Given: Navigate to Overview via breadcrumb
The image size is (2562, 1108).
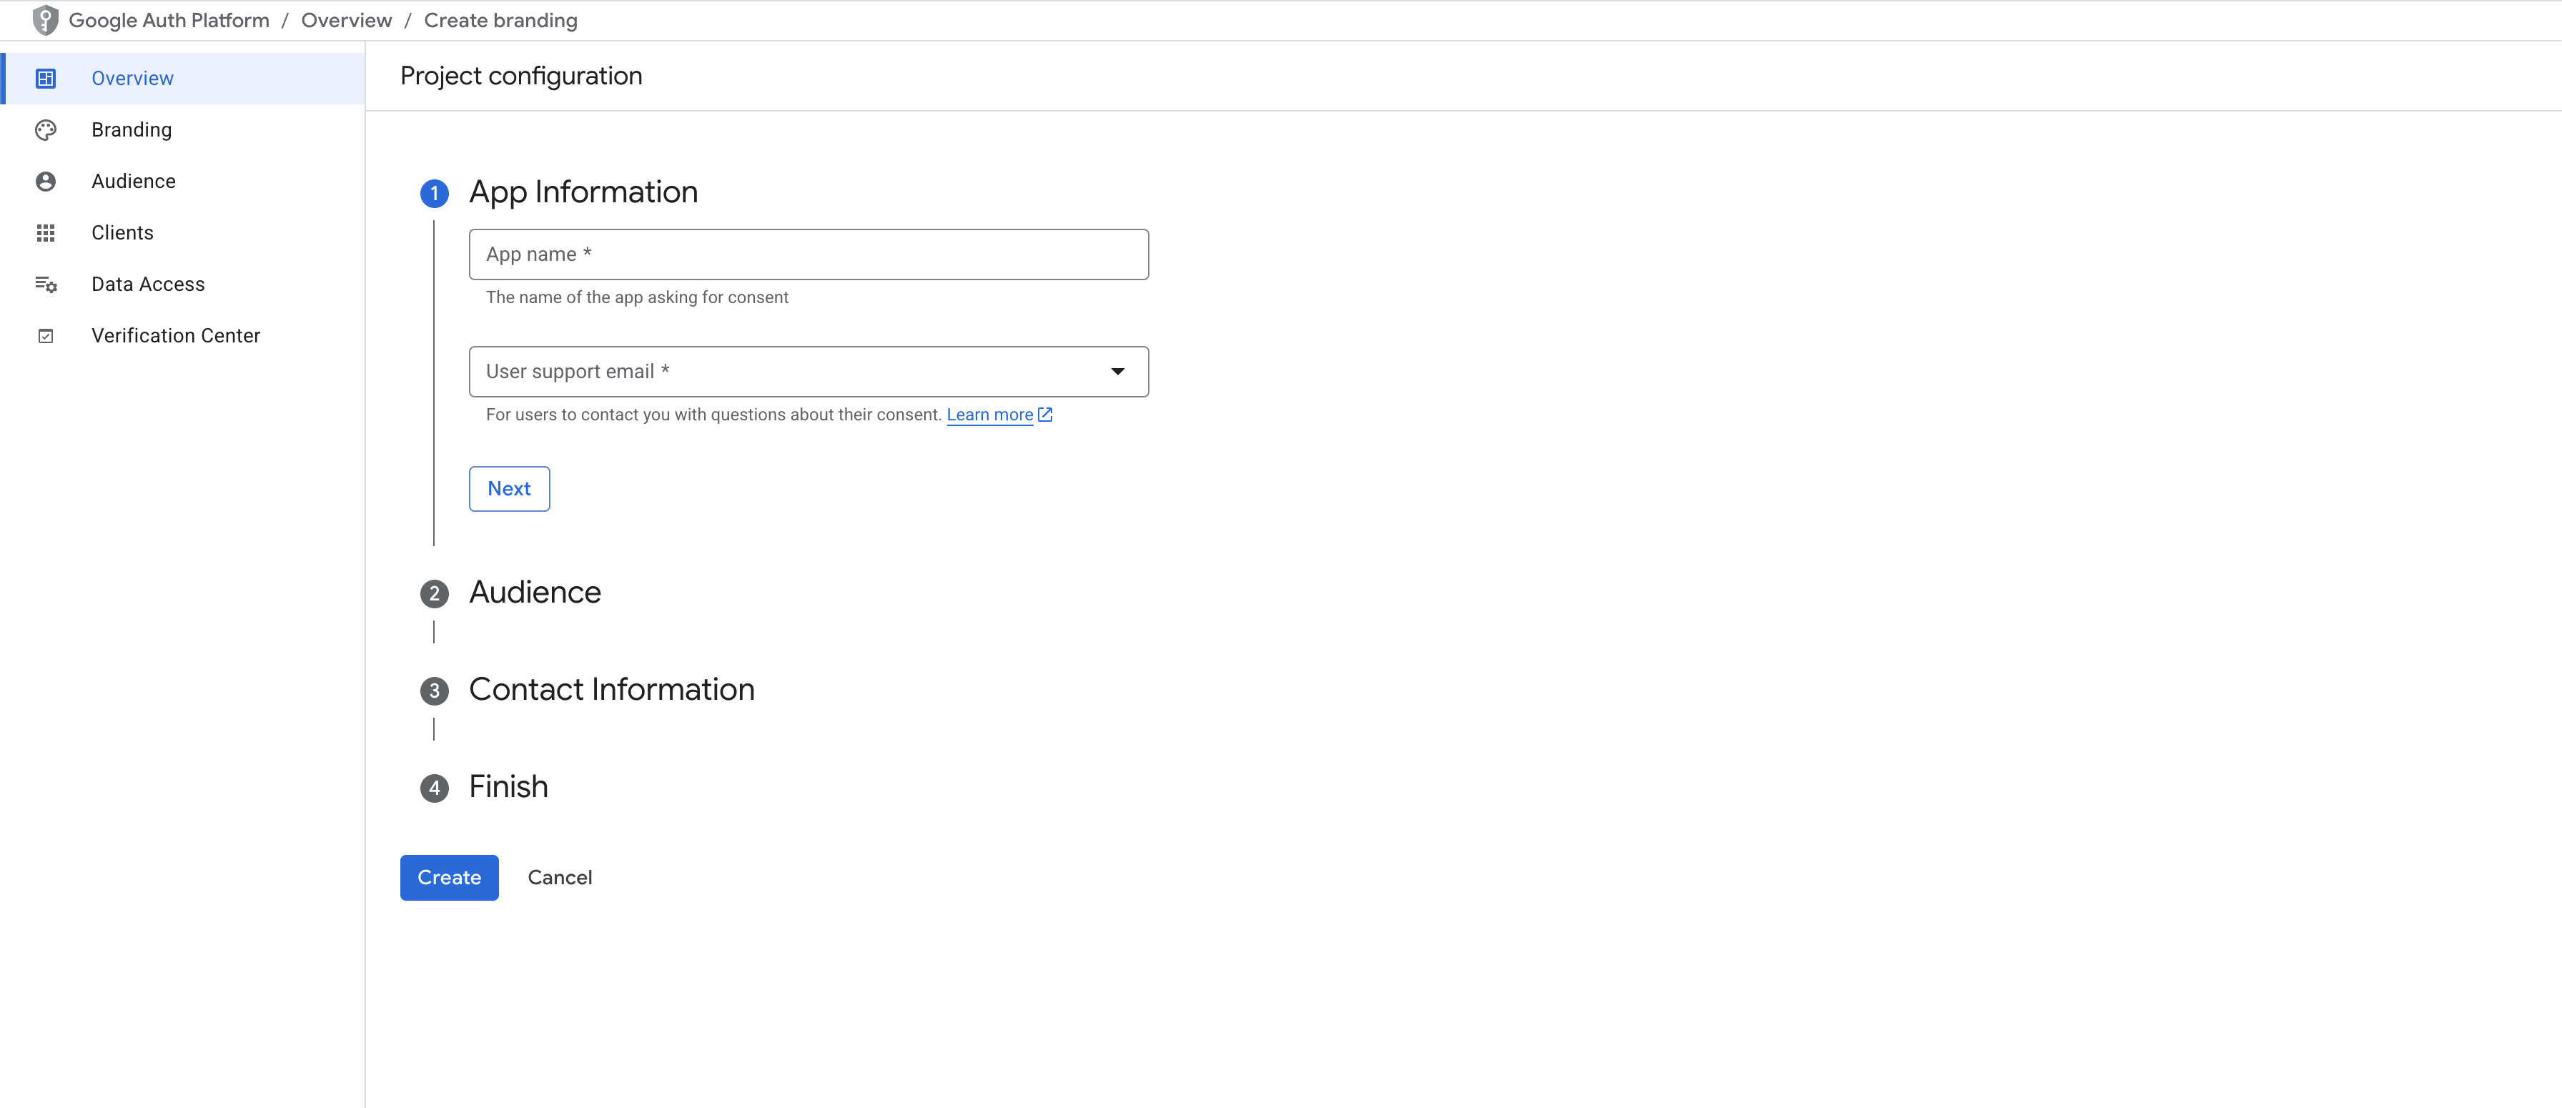Looking at the screenshot, I should [346, 20].
